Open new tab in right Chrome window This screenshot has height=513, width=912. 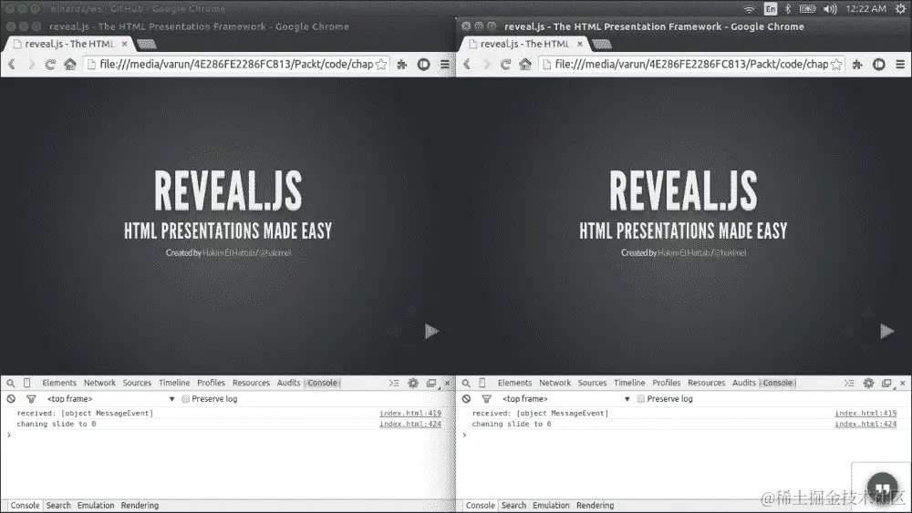602,44
